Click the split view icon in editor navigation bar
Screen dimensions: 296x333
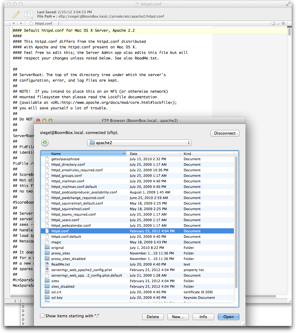[283, 23]
